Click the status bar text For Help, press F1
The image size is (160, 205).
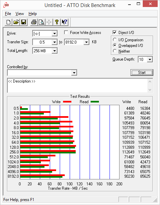[19, 200]
